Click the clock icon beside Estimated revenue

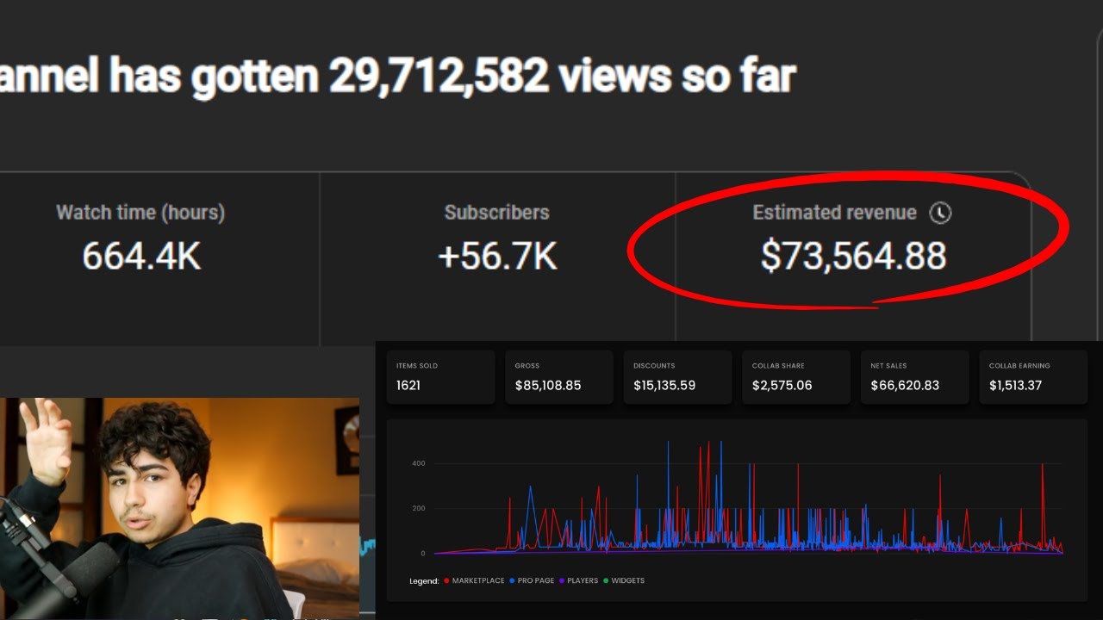(940, 213)
